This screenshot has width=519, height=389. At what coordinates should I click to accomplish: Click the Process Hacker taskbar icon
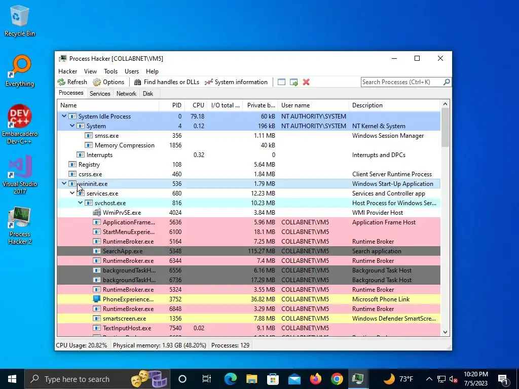358,379
